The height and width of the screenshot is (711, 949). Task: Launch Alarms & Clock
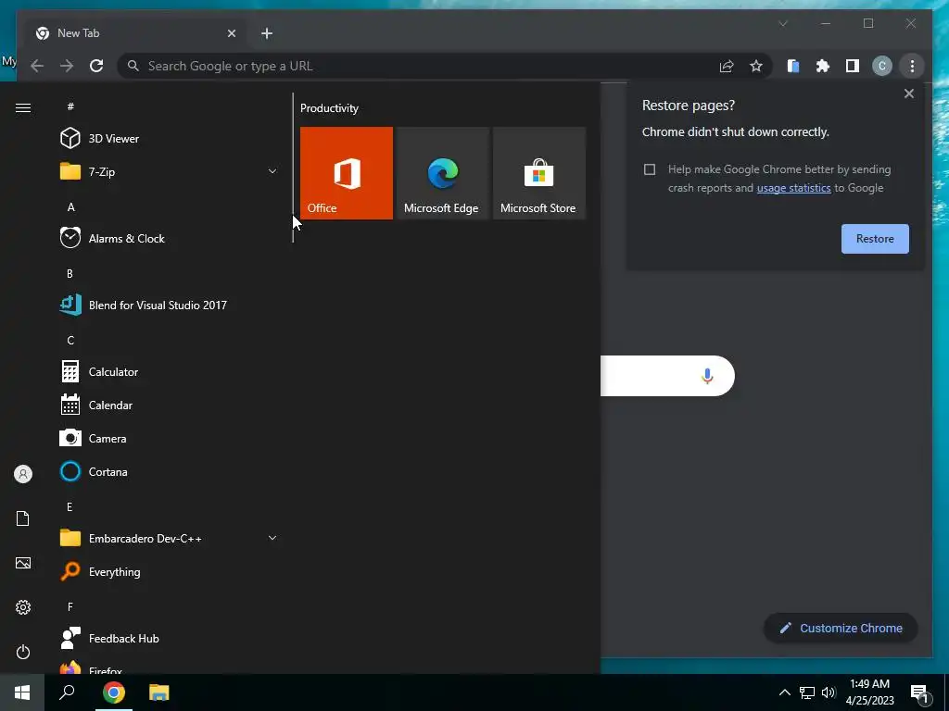(169, 238)
